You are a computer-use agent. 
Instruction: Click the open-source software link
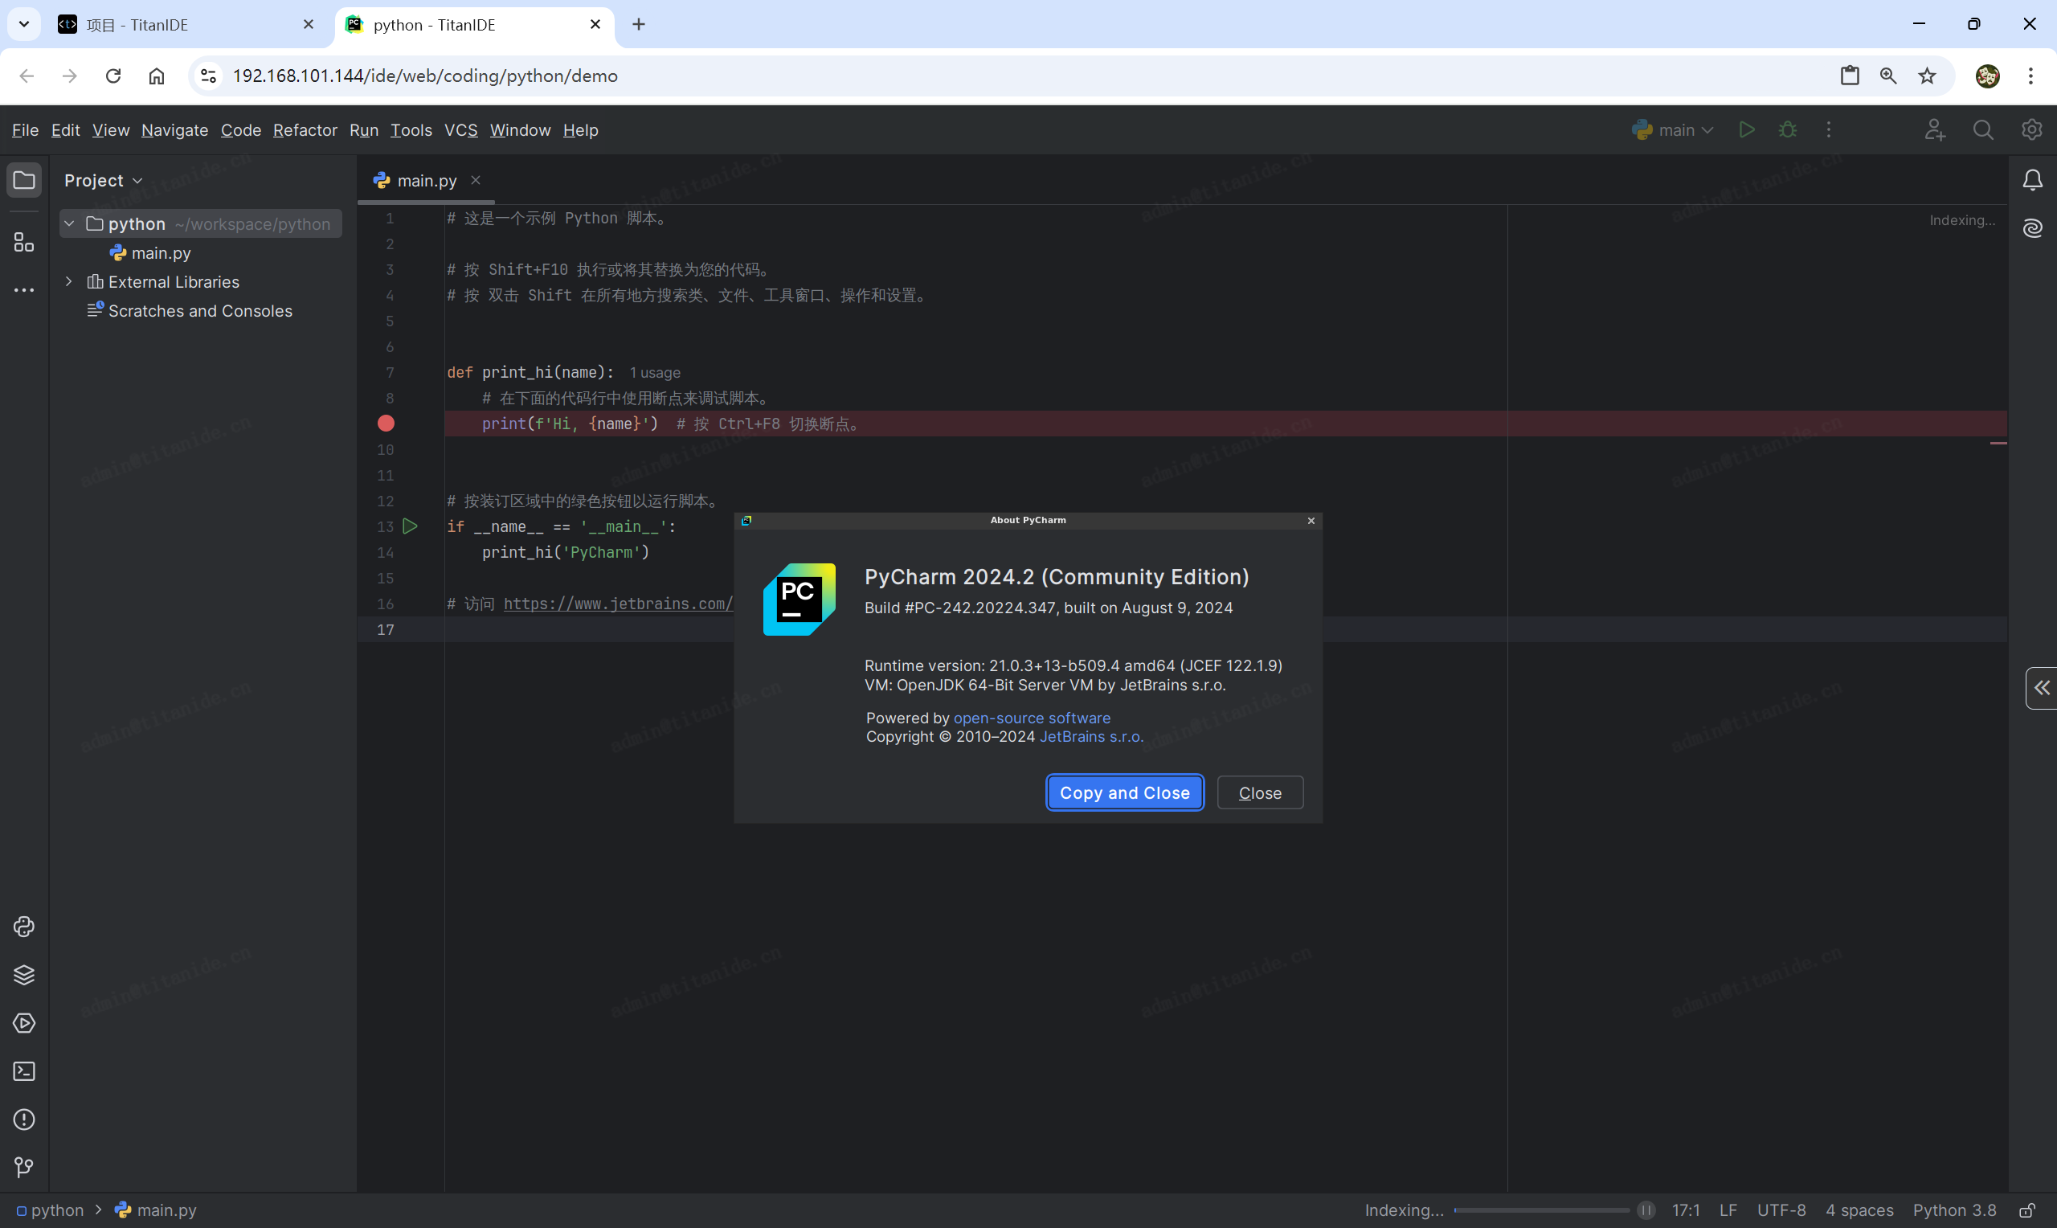tap(1032, 718)
